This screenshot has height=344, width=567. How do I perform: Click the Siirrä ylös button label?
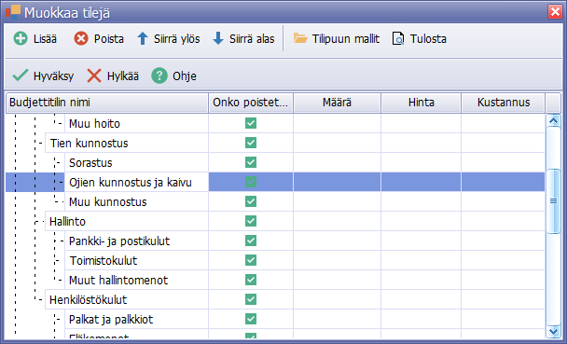(177, 38)
